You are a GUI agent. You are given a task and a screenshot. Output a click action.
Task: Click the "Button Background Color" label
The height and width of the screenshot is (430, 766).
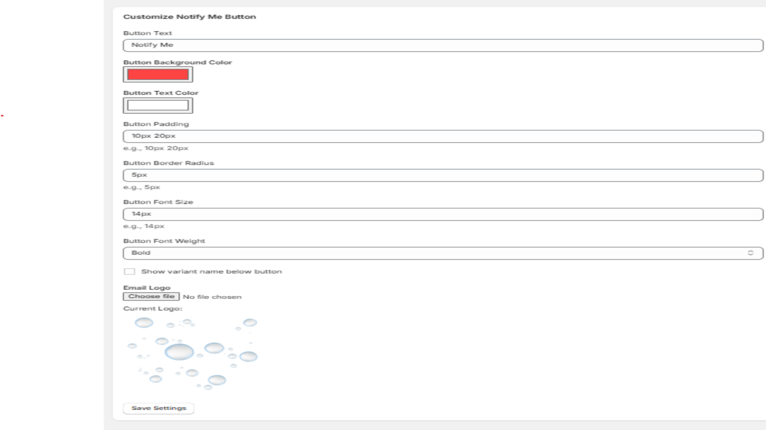pyautogui.click(x=177, y=63)
